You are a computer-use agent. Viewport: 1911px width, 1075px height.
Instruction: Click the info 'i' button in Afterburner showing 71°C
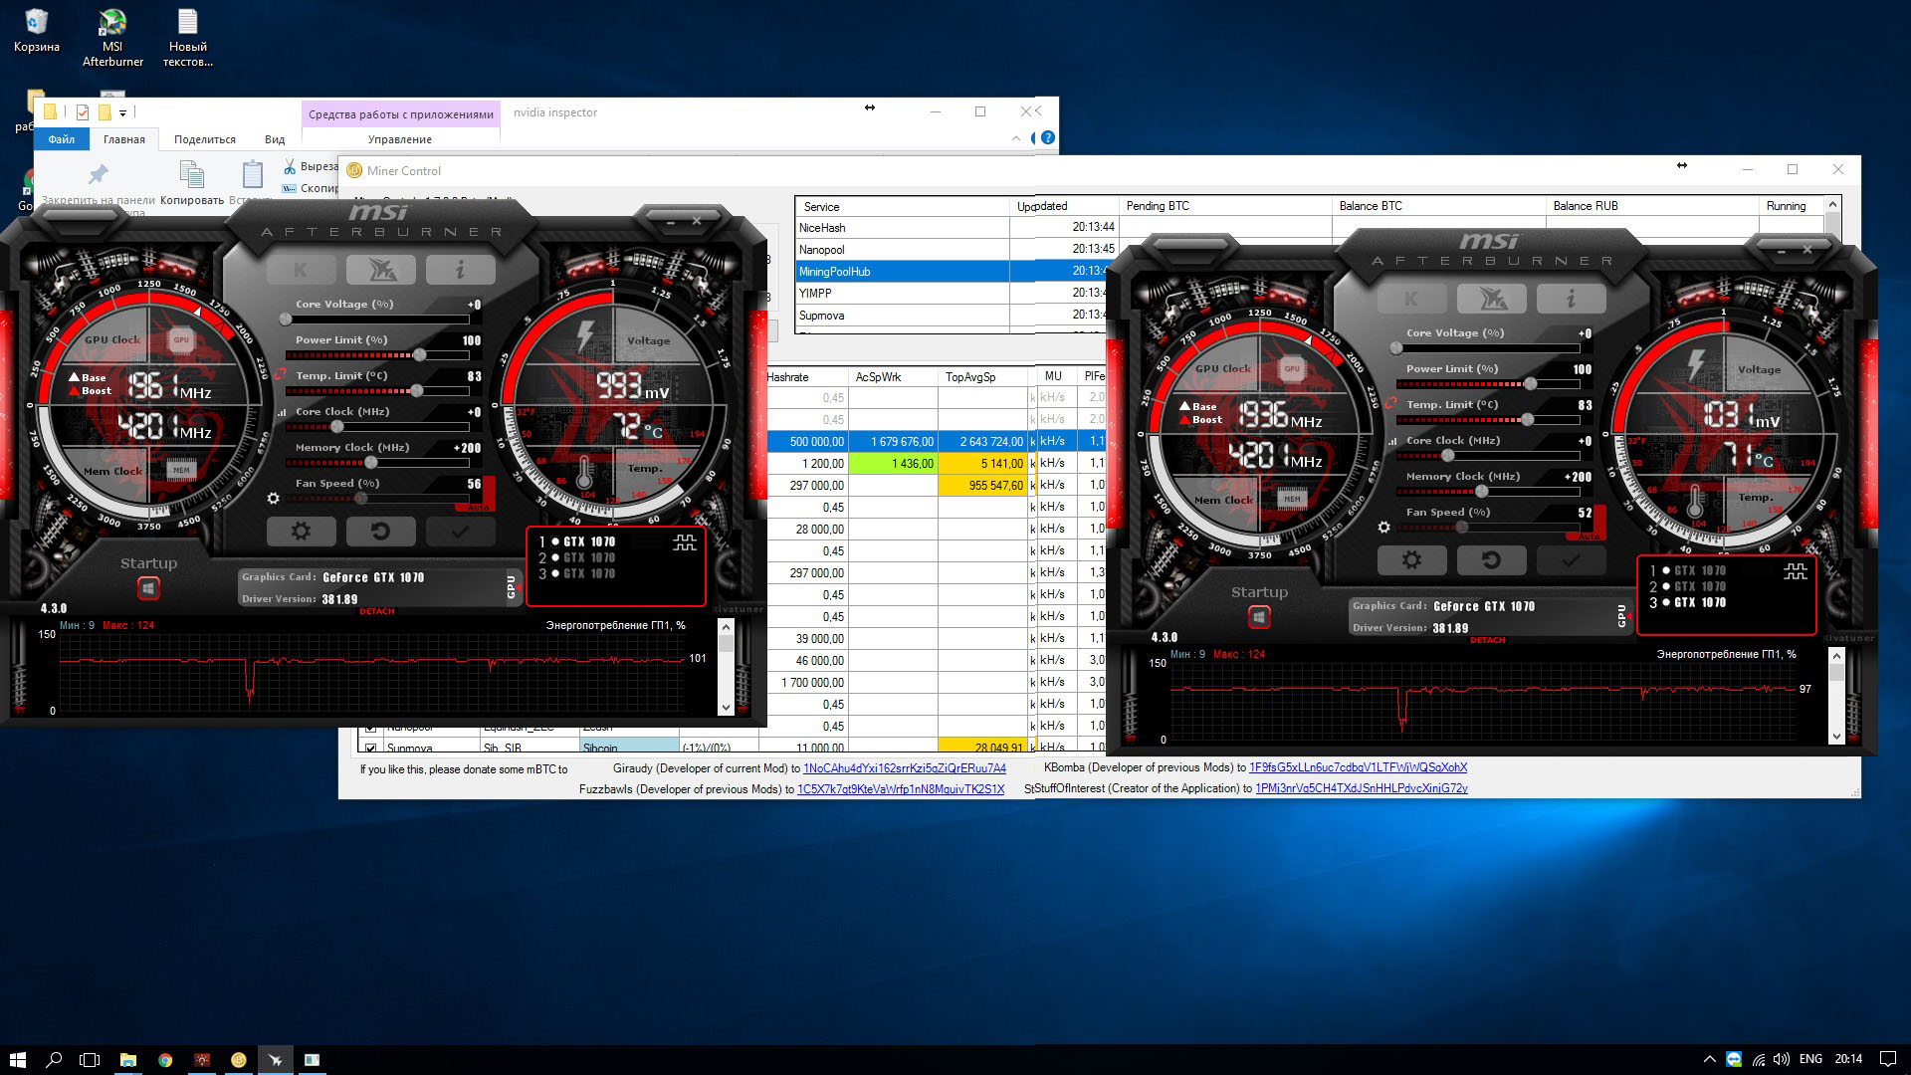click(x=1571, y=299)
